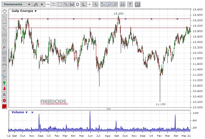Click the '14 year label on time axis

pyautogui.click(x=151, y=136)
